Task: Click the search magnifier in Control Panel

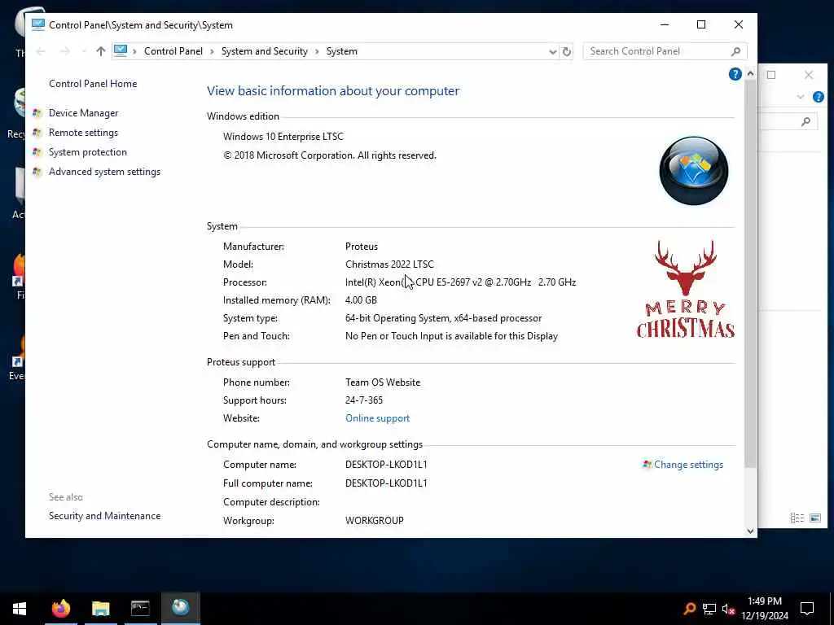Action: click(735, 51)
